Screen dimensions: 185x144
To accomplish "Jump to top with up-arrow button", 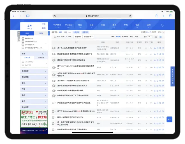I will pos(169,119).
